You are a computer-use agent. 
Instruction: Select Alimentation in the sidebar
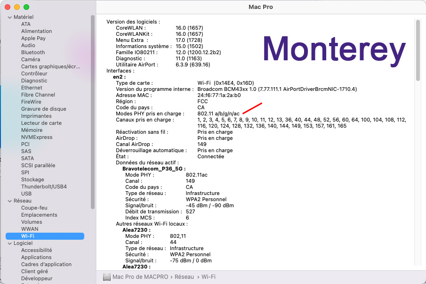(x=36, y=31)
